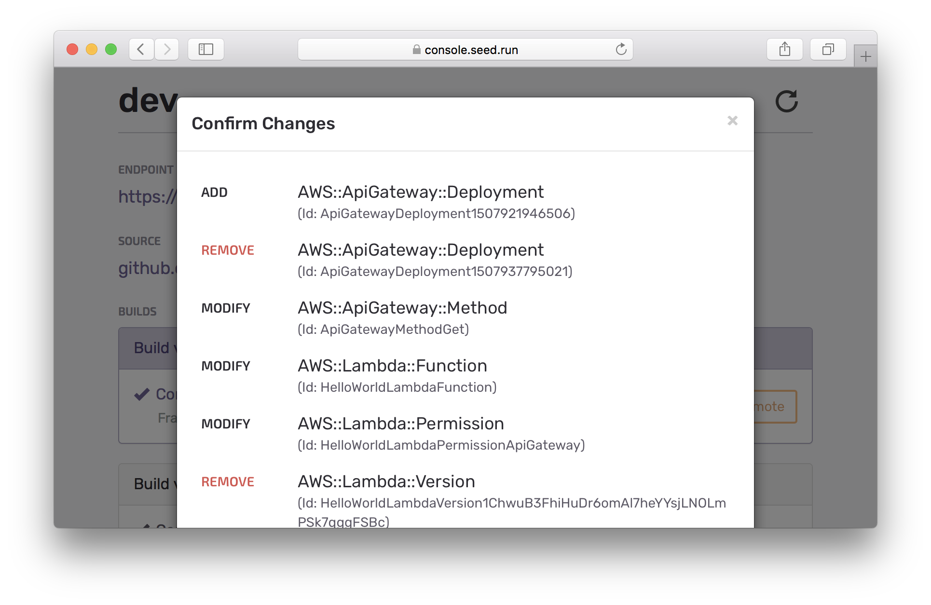Click the AWS::Lambda::Function resource name
Screen dimensions: 931x605
click(x=392, y=366)
